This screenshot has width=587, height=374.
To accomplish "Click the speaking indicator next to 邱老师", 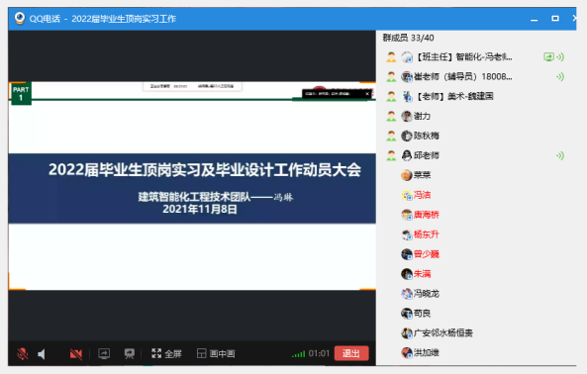I will (560, 155).
